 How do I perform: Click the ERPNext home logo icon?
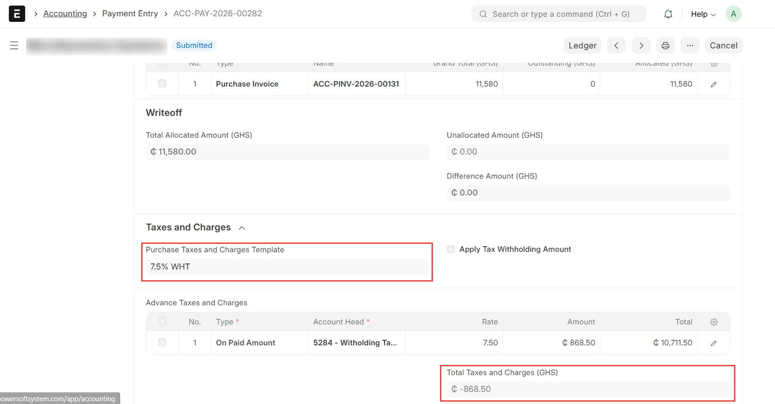17,14
